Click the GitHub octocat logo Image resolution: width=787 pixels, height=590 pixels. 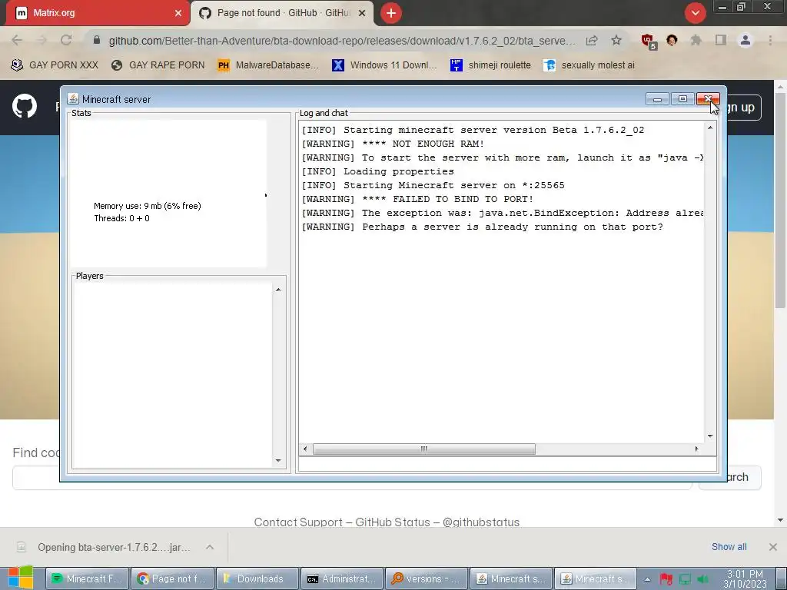pos(24,106)
